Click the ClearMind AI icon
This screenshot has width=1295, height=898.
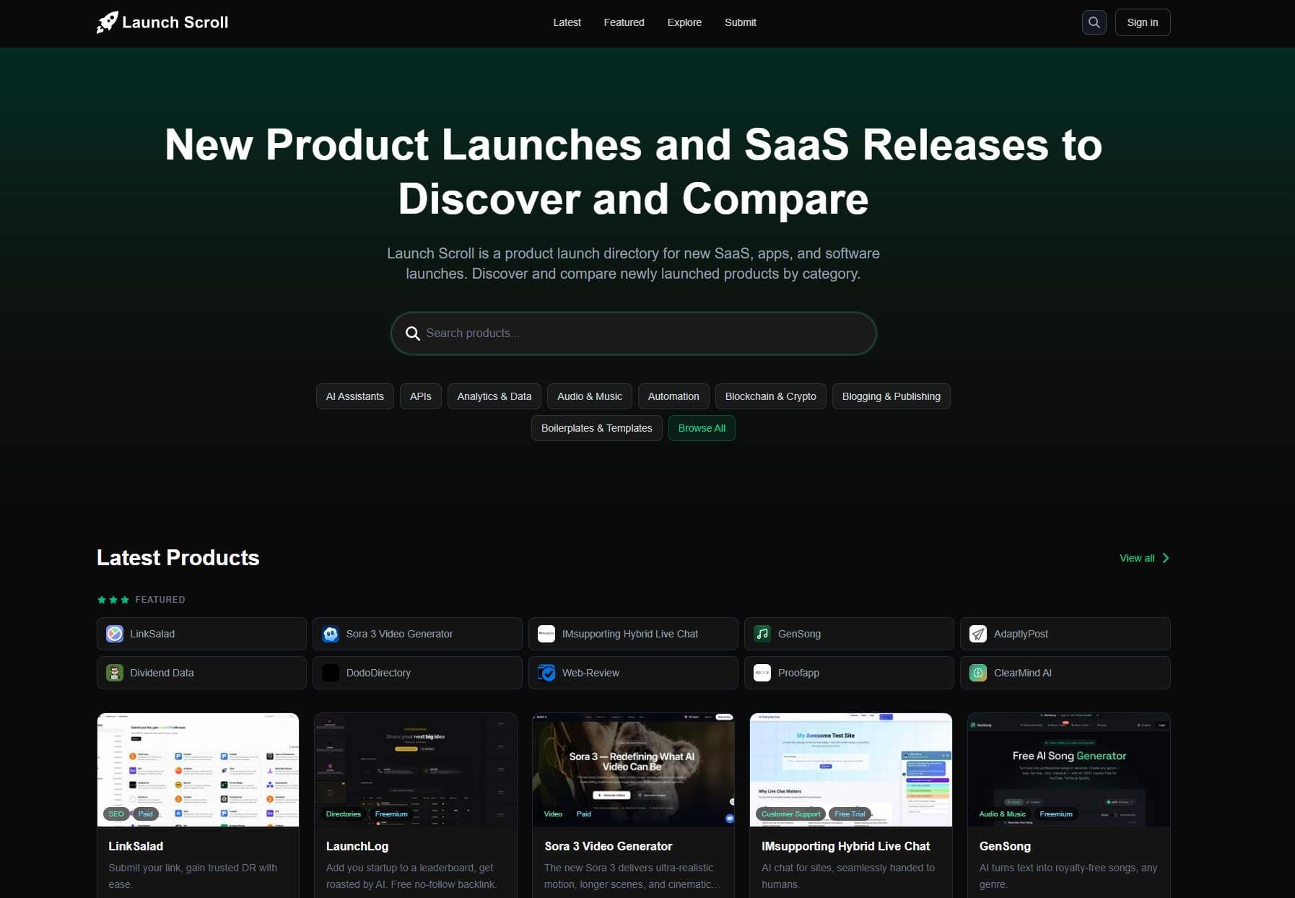[x=978, y=672]
